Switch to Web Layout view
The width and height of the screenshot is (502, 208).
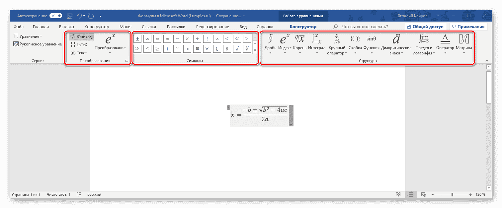tap(423, 194)
